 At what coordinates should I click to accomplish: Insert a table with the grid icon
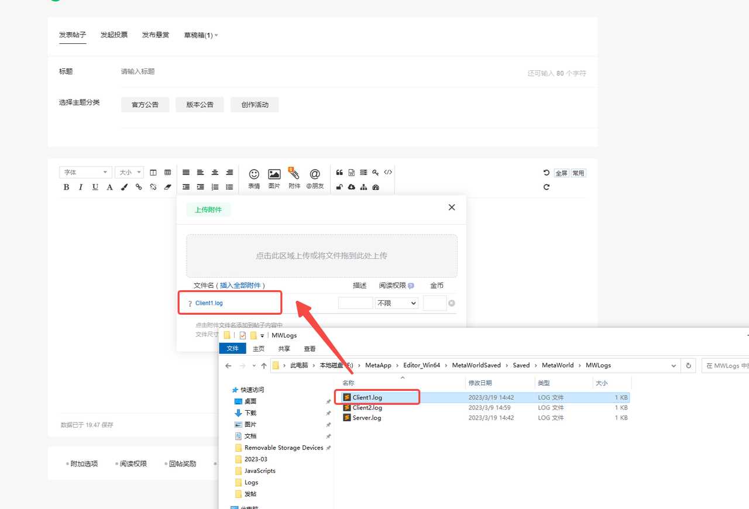click(168, 173)
